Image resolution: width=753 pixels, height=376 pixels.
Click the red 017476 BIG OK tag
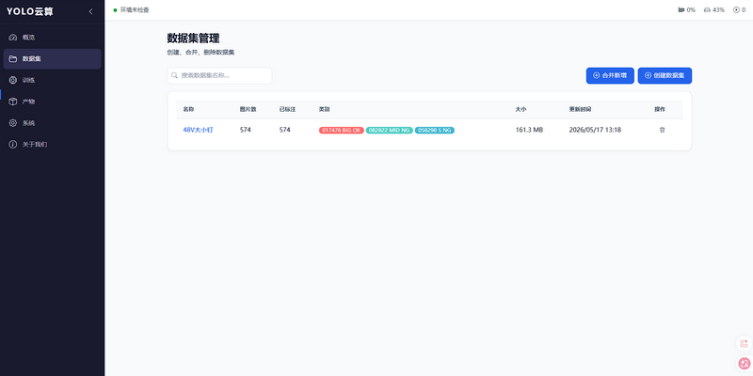(342, 130)
